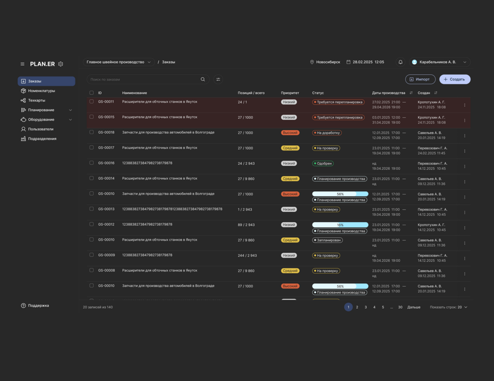This screenshot has height=381, width=494.
Task: Open three-dot menu for order GS-00011
Action: pyautogui.click(x=464, y=105)
